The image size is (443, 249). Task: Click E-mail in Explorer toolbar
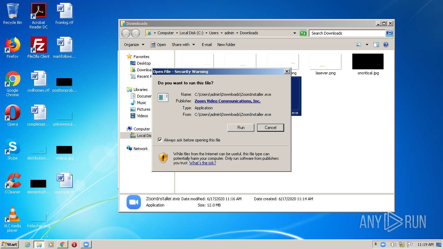click(x=207, y=45)
